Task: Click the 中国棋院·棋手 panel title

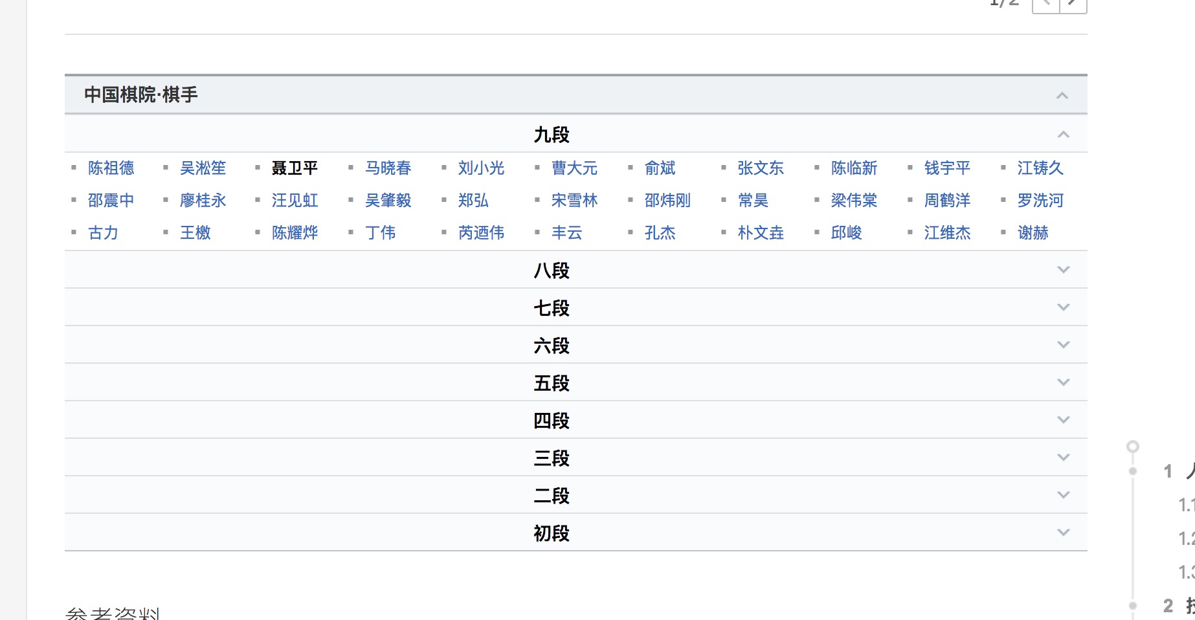Action: (x=141, y=95)
